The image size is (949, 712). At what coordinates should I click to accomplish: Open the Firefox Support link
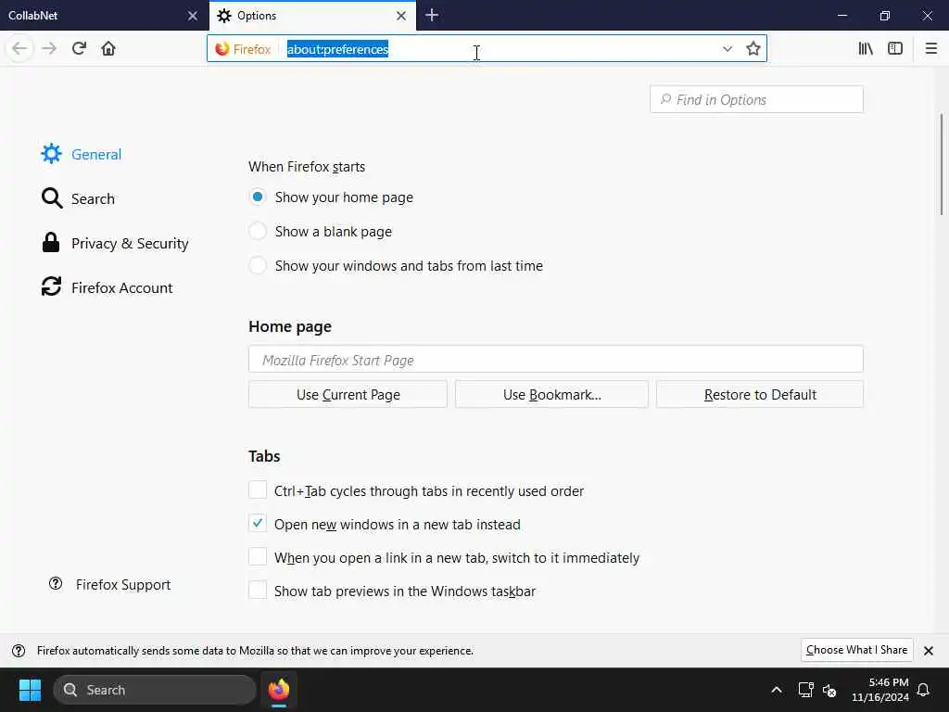click(123, 585)
